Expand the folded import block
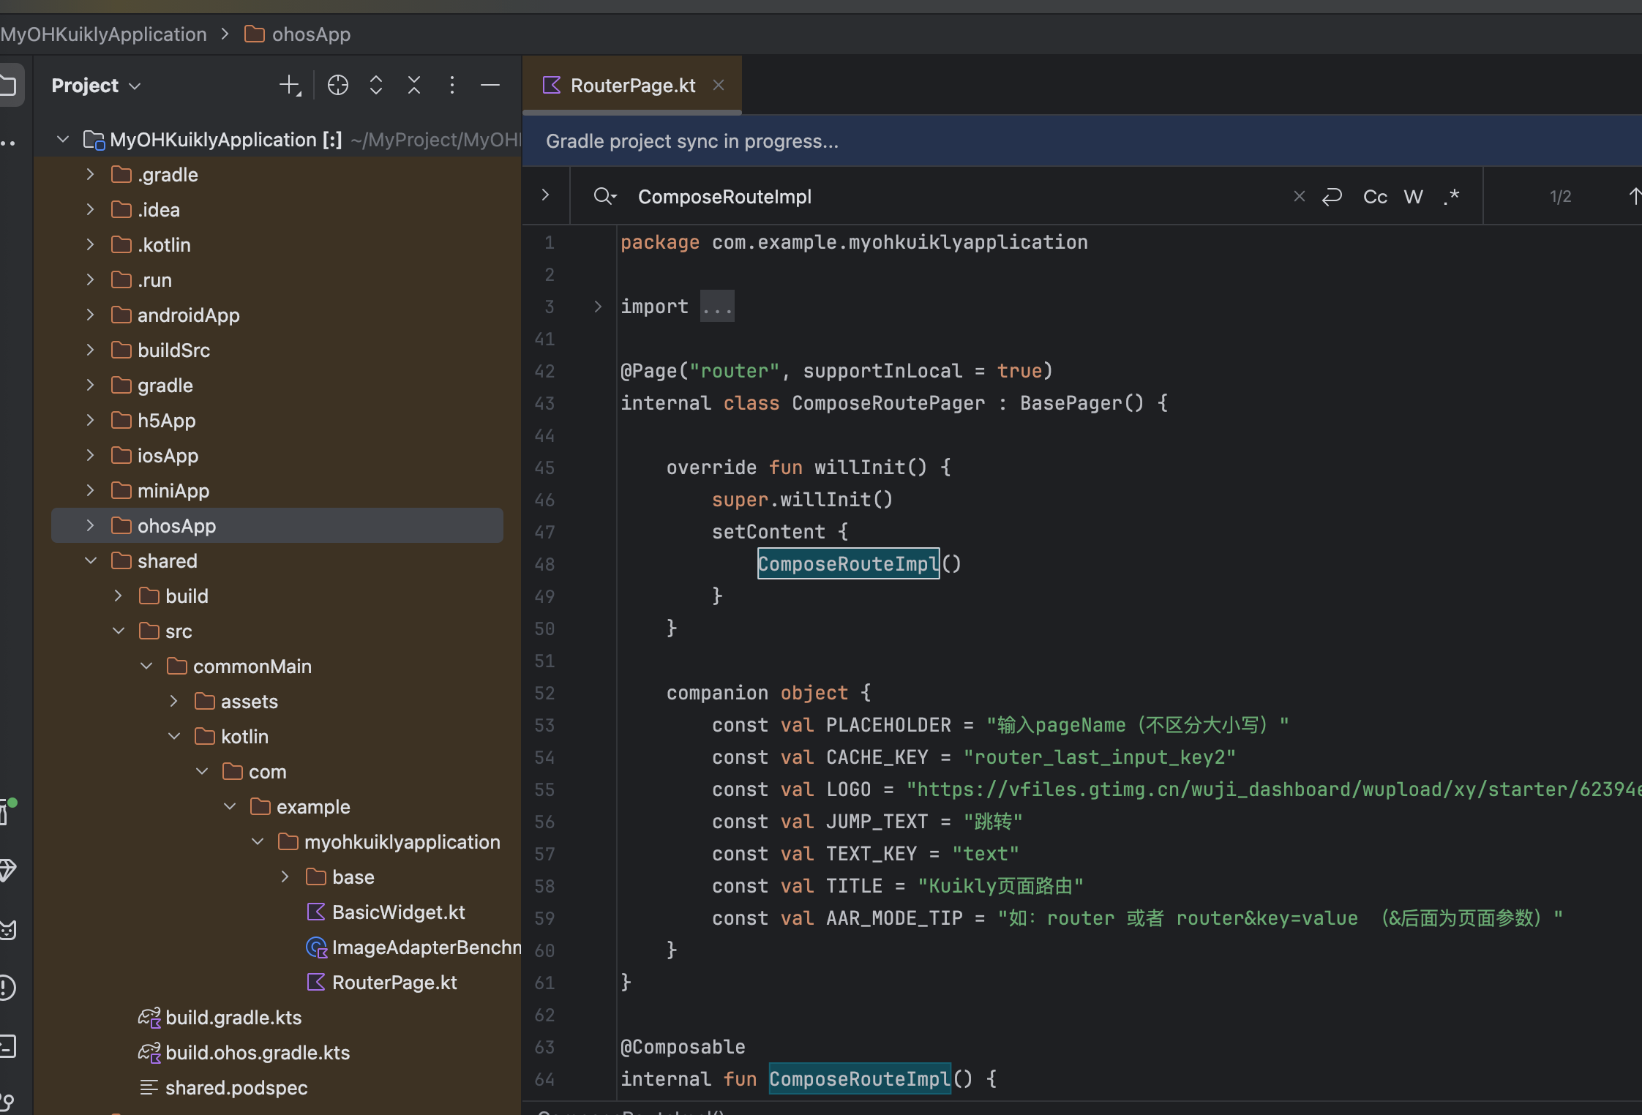1642x1115 pixels. (598, 307)
